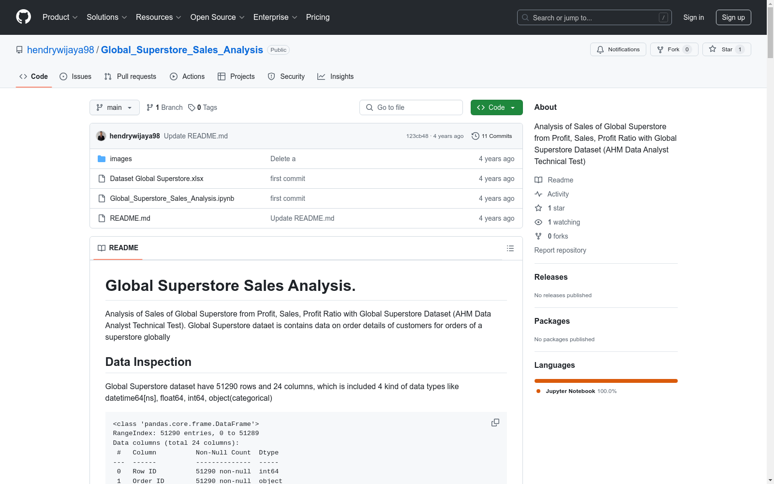Expand the Product menu
Image resolution: width=774 pixels, height=484 pixels.
pyautogui.click(x=60, y=17)
